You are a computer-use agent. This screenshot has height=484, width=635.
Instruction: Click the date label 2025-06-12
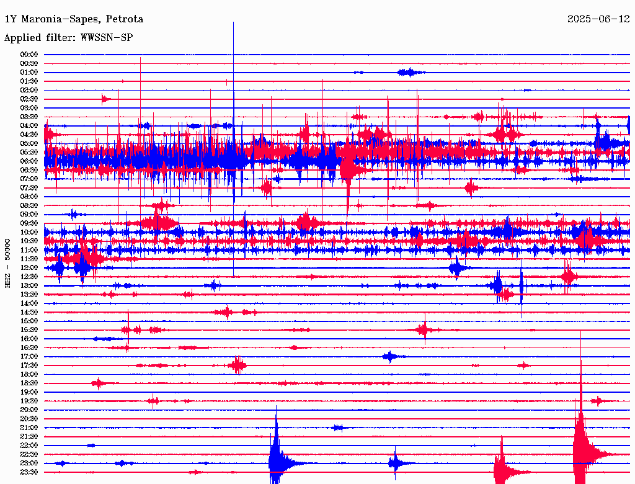(598, 19)
